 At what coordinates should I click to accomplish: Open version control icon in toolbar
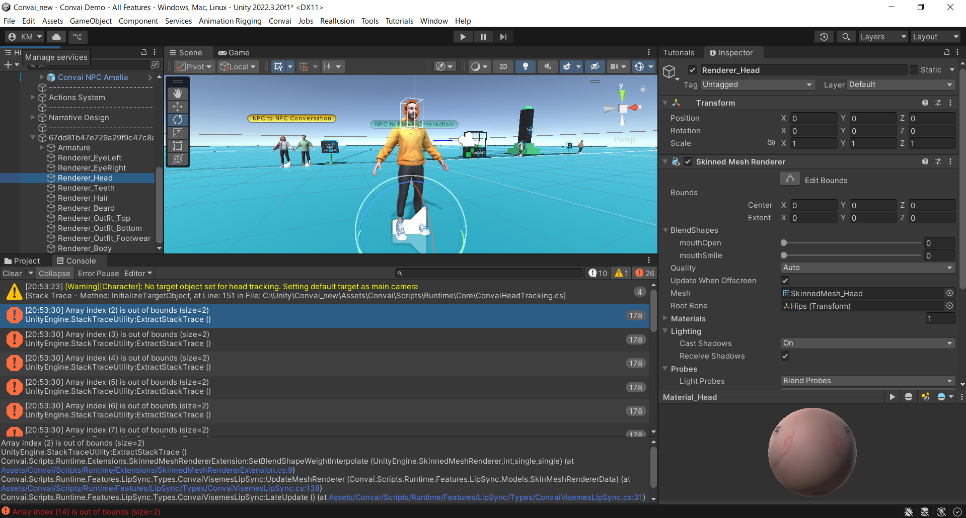[77, 37]
